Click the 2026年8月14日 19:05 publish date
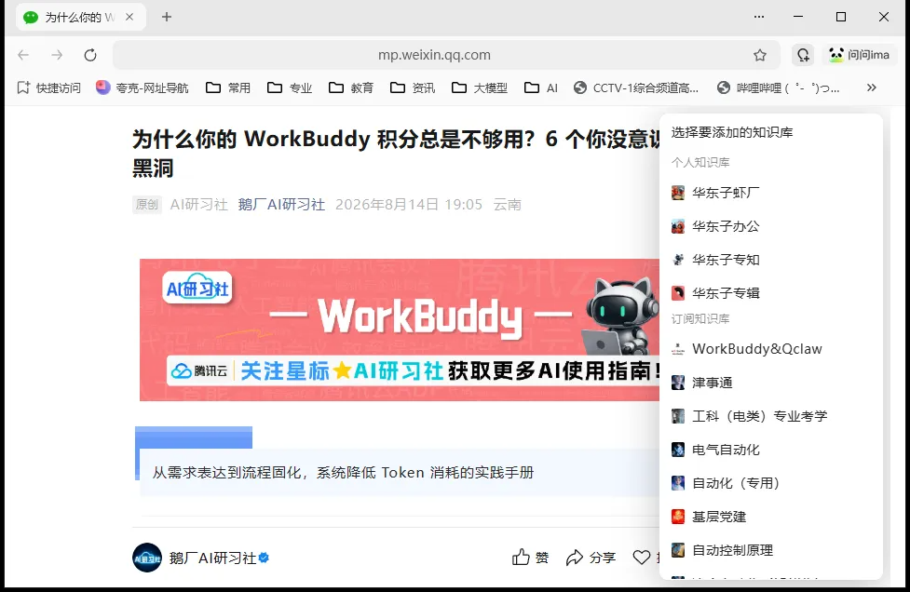 tap(409, 205)
